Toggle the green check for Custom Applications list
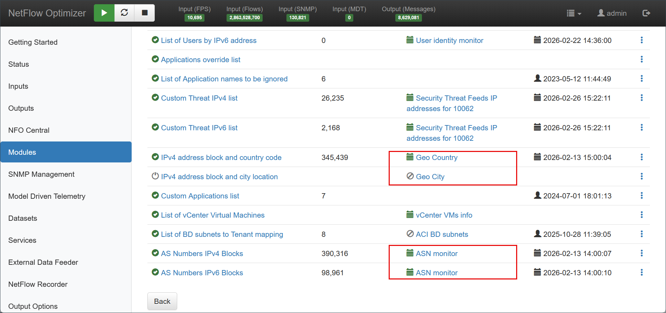 click(x=155, y=195)
